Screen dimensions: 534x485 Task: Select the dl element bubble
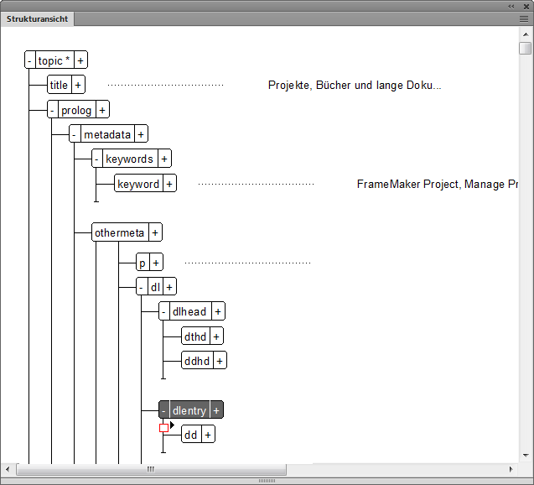coord(154,287)
